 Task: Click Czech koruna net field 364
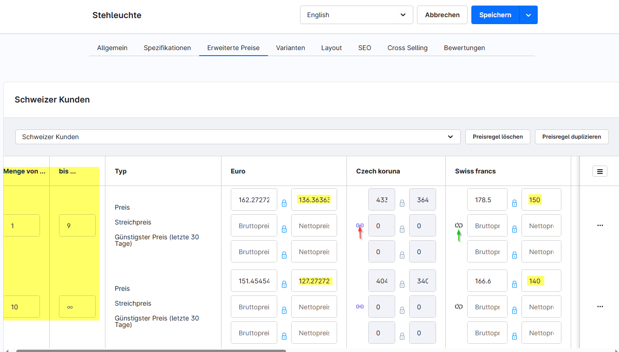(x=423, y=199)
